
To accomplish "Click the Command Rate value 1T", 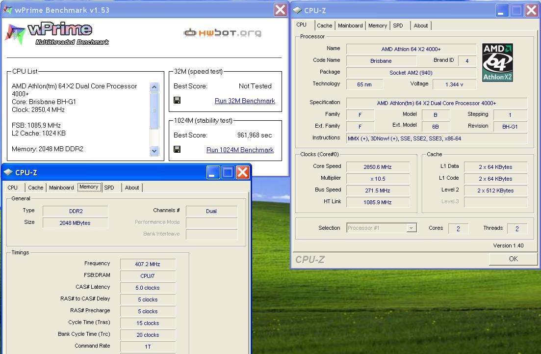I will click(x=148, y=347).
